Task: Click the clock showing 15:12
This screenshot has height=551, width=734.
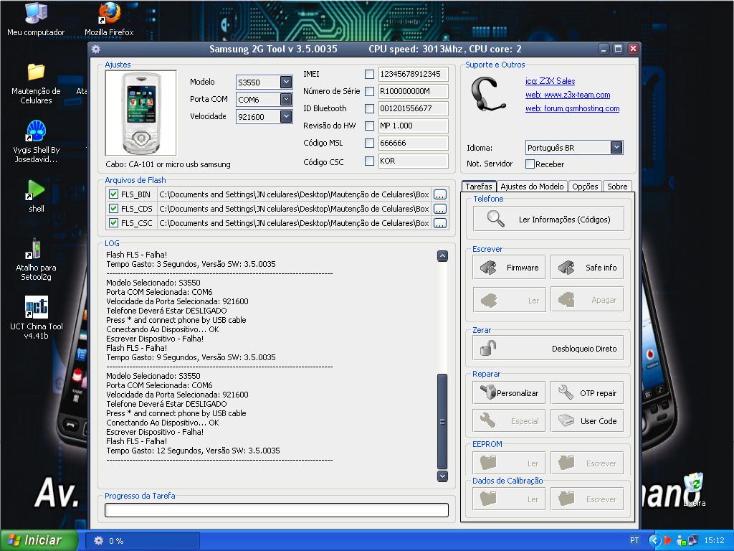Action: [714, 540]
